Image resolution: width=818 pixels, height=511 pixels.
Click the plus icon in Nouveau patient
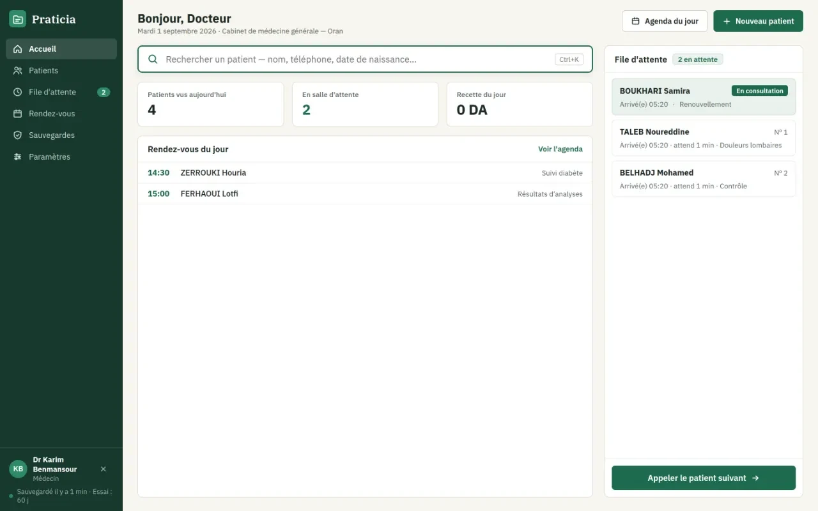[x=727, y=21]
